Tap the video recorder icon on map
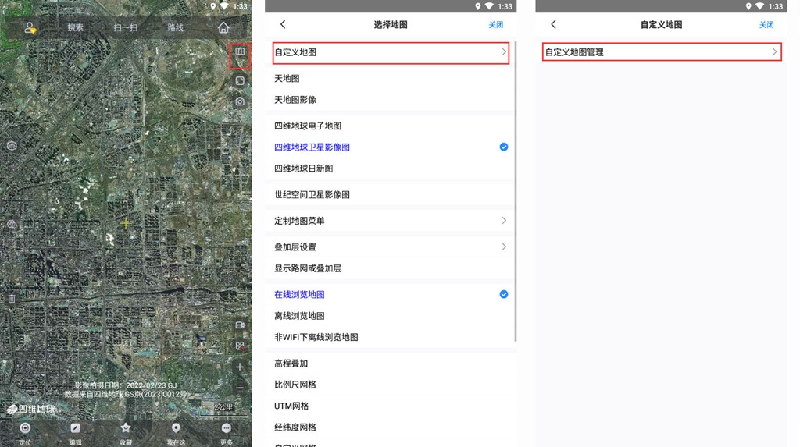The image size is (800, 447). [x=240, y=325]
